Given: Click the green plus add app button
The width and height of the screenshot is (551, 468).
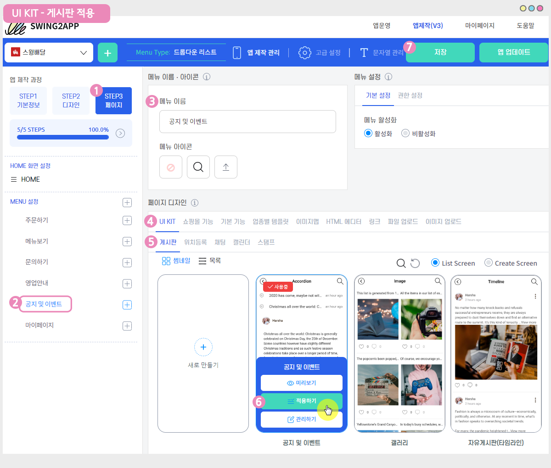Looking at the screenshot, I should coord(107,53).
